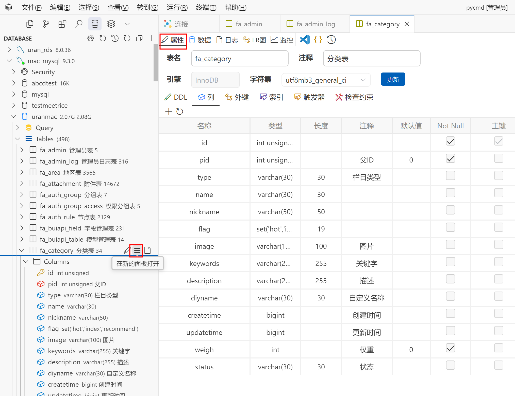This screenshot has height=396, width=515.
Task: Expand the uran_rds connection node
Action: coord(10,50)
